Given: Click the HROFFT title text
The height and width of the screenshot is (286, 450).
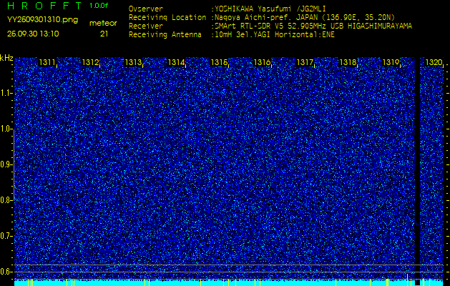Looking at the screenshot, I should click(x=43, y=6).
